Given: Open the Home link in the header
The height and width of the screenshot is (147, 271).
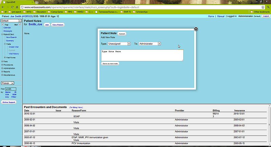Looking at the screenshot, I should pyautogui.click(x=211, y=16).
